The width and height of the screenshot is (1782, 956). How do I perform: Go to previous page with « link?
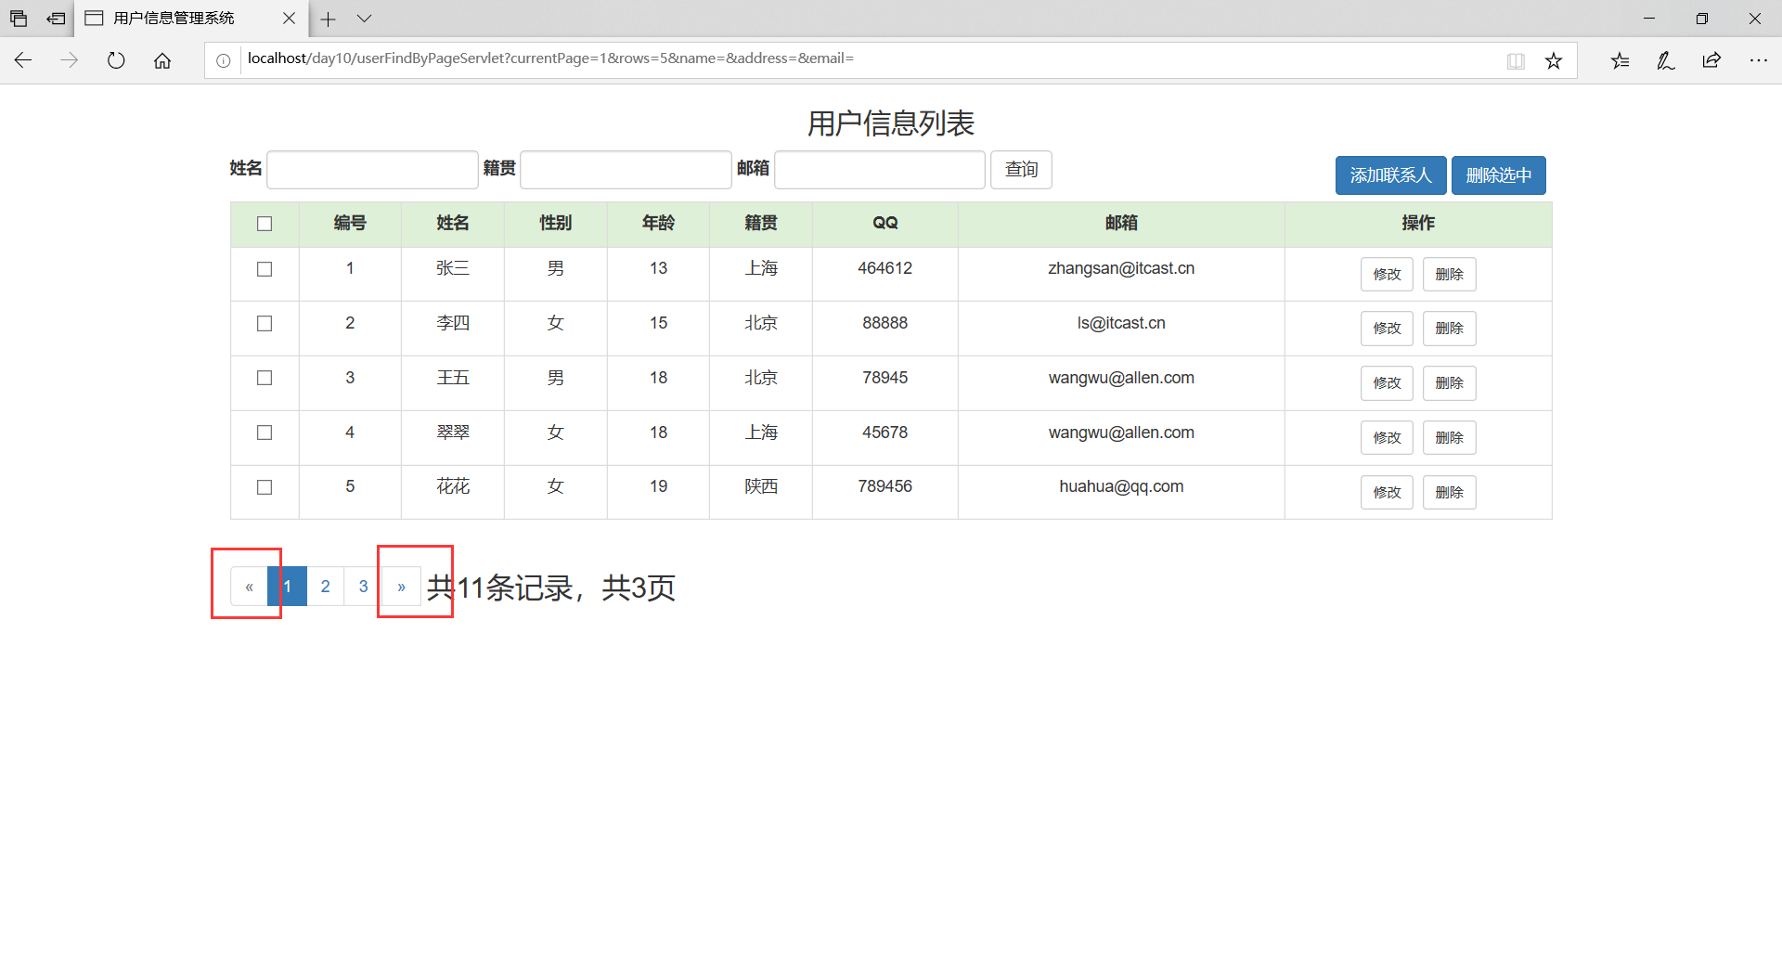249,587
